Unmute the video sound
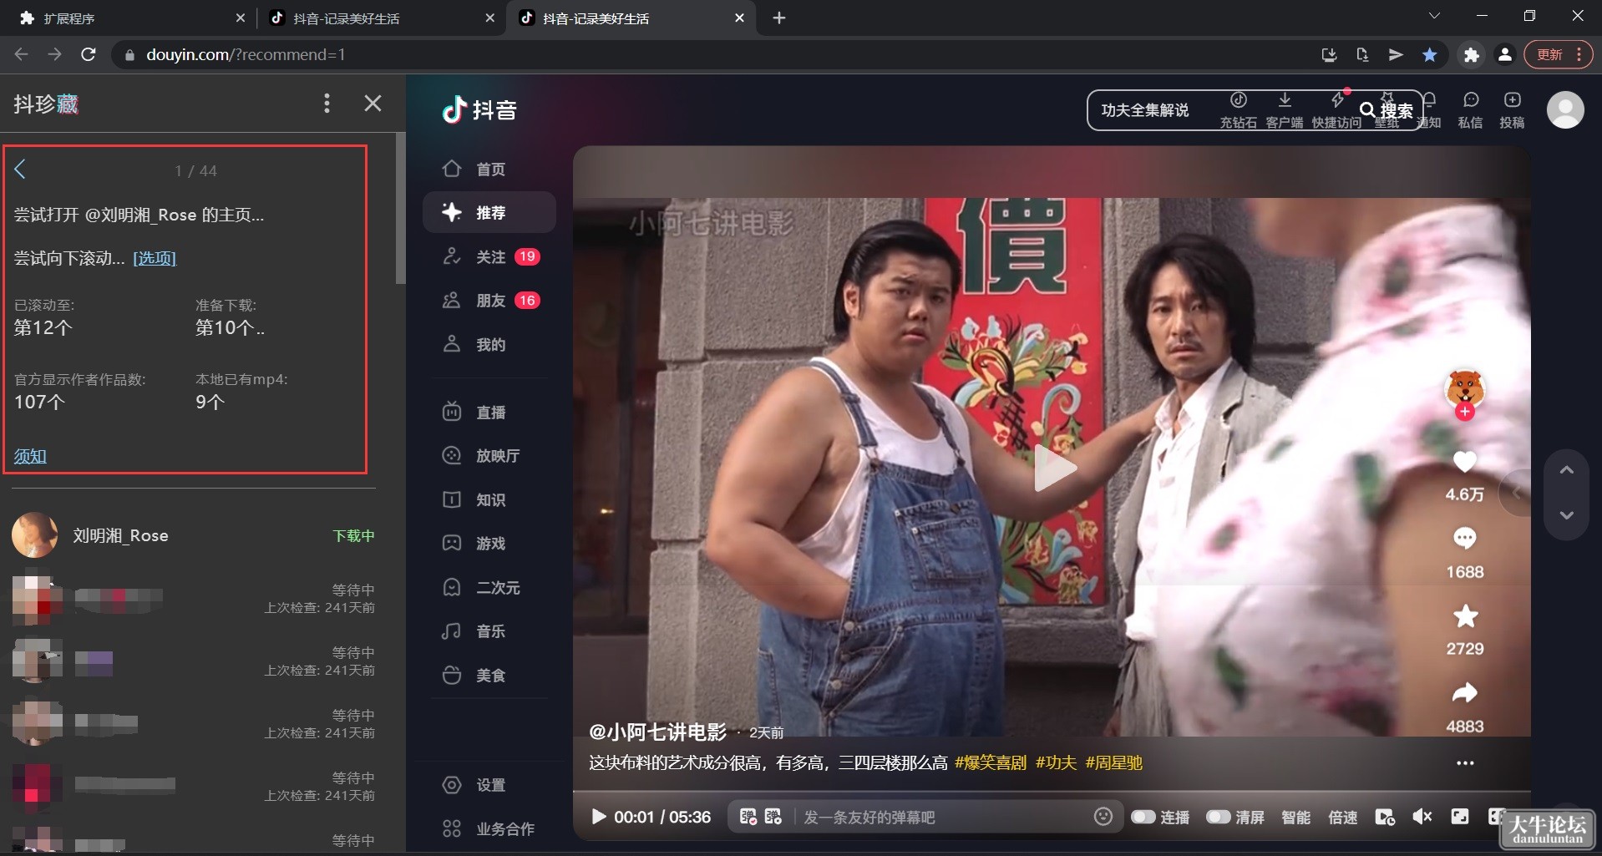This screenshot has width=1602, height=856. pyautogui.click(x=1422, y=817)
